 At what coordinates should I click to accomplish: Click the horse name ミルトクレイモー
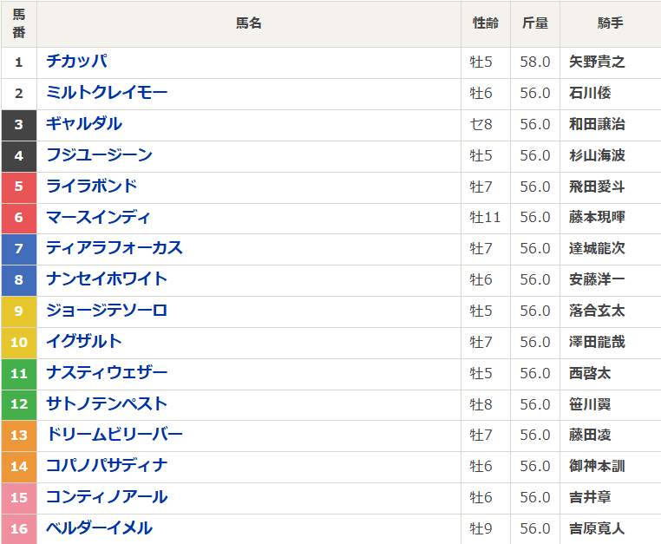[106, 93]
